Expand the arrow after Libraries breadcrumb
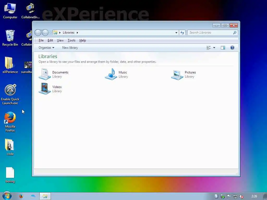 click(x=77, y=33)
